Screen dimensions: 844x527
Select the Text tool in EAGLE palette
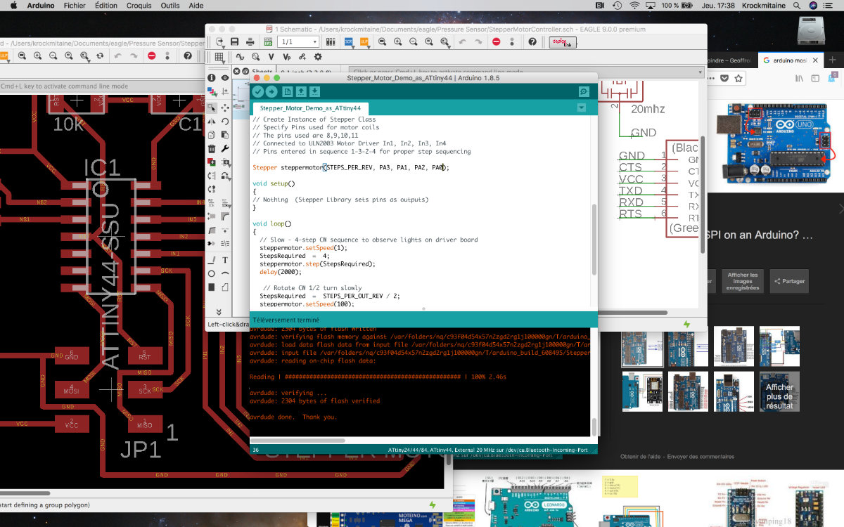pos(225,259)
